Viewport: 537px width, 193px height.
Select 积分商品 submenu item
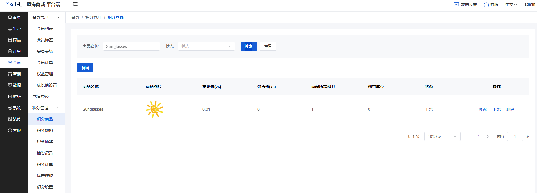[47, 119]
